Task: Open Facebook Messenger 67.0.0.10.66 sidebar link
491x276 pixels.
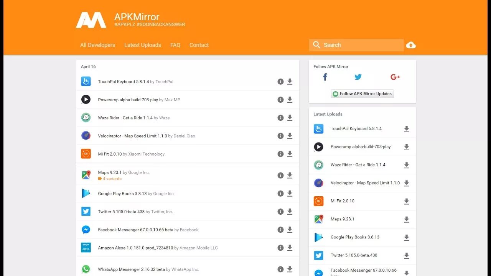Action: pos(364,273)
